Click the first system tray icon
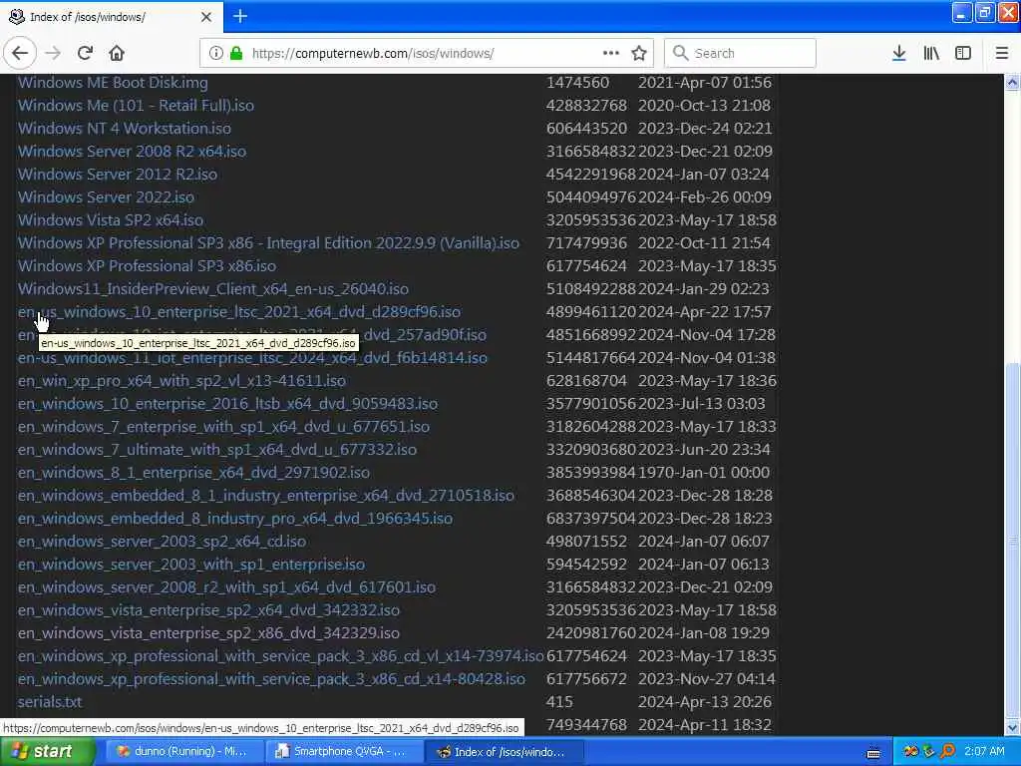The height and width of the screenshot is (766, 1021). pyautogui.click(x=910, y=752)
